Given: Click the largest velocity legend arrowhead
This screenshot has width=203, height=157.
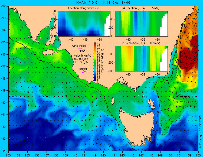Looking at the screenshot, I should pyautogui.click(x=86, y=62).
